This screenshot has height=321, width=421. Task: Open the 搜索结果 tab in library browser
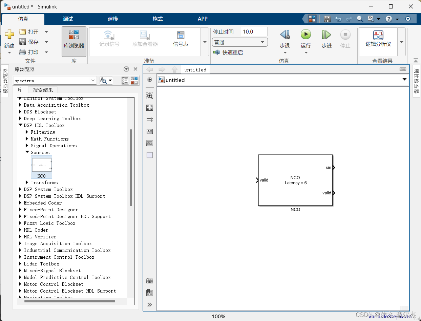pos(43,89)
